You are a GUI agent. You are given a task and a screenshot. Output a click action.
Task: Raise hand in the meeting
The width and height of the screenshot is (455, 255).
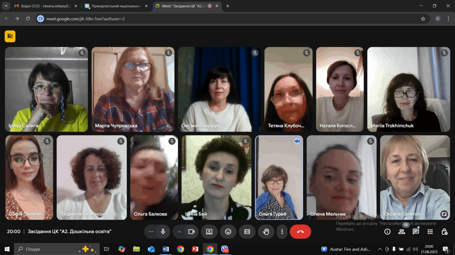[x=266, y=232]
